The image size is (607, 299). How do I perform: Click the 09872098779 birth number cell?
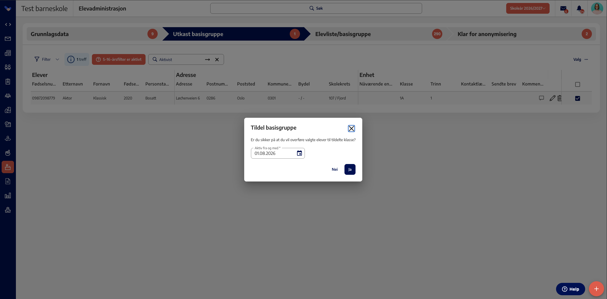(x=43, y=98)
